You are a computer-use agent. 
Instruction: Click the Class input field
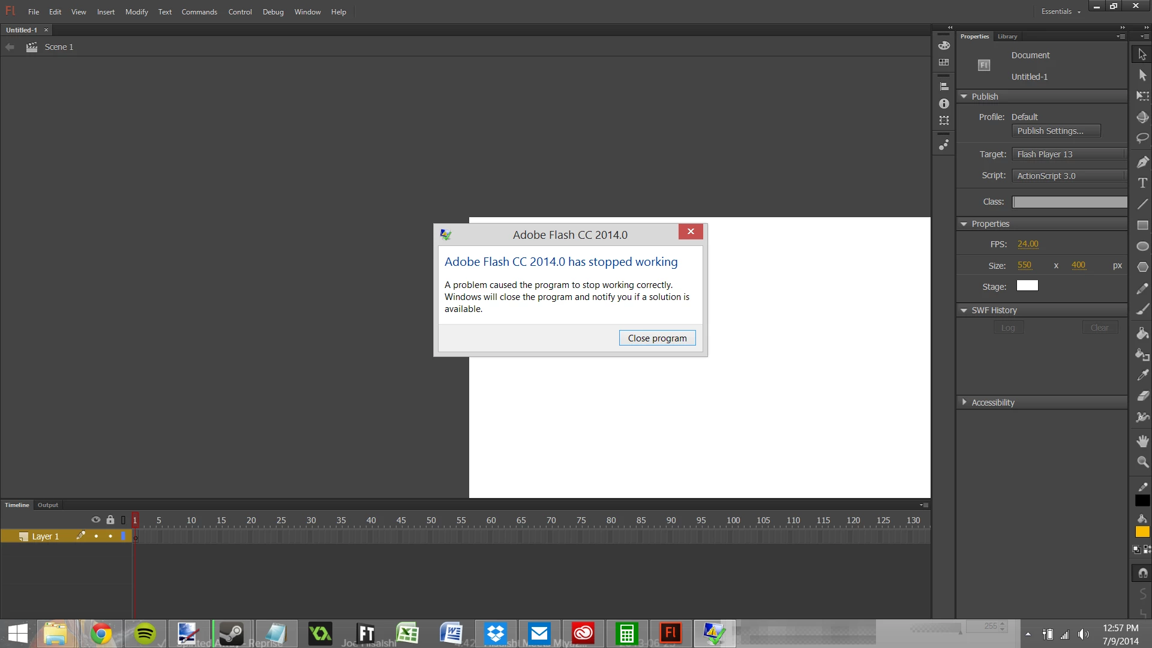1069,202
